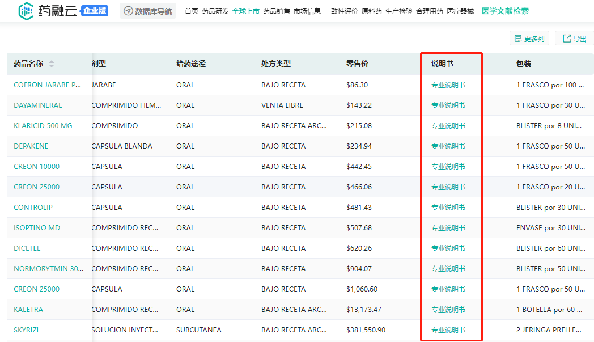594x342 pixels.
Task: Open 药品销售 menu
Action: point(277,11)
